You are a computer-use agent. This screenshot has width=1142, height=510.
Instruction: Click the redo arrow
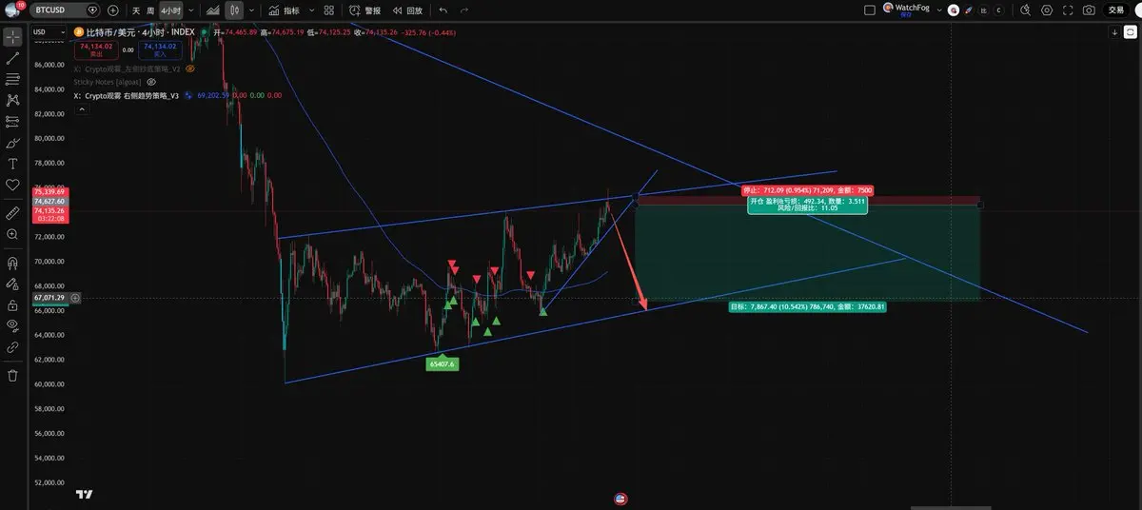coord(464,10)
